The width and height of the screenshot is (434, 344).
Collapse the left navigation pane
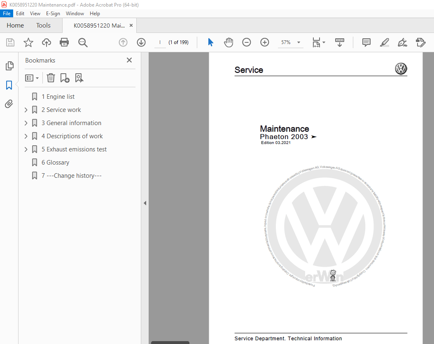tap(145, 203)
